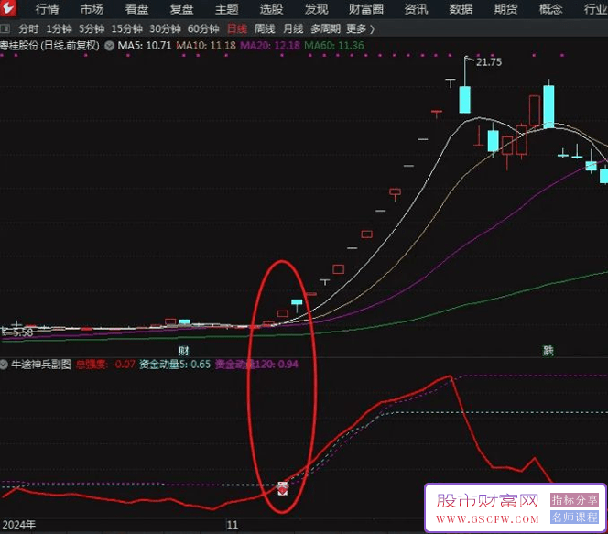Switch to 分时 chart period
The image size is (608, 534).
[x=28, y=28]
